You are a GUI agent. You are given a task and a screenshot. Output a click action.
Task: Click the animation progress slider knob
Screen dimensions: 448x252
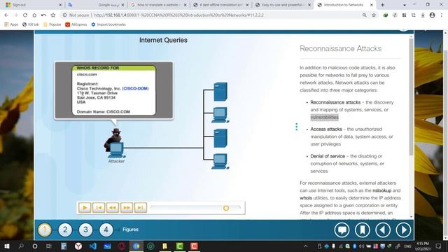[x=226, y=208]
